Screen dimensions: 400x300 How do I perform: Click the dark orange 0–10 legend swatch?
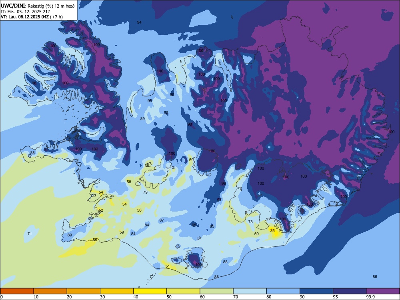[17, 291]
